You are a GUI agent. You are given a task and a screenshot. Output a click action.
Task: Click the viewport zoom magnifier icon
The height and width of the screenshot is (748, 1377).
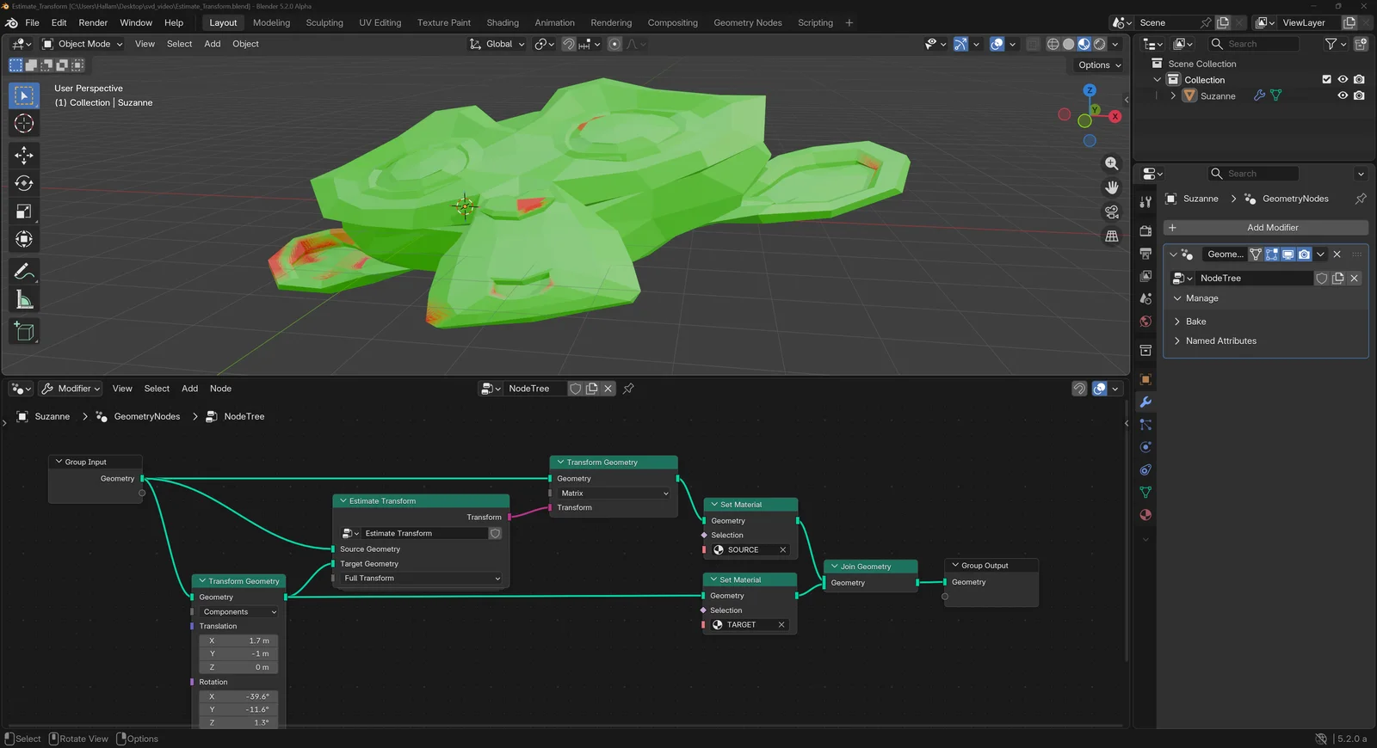click(x=1112, y=163)
